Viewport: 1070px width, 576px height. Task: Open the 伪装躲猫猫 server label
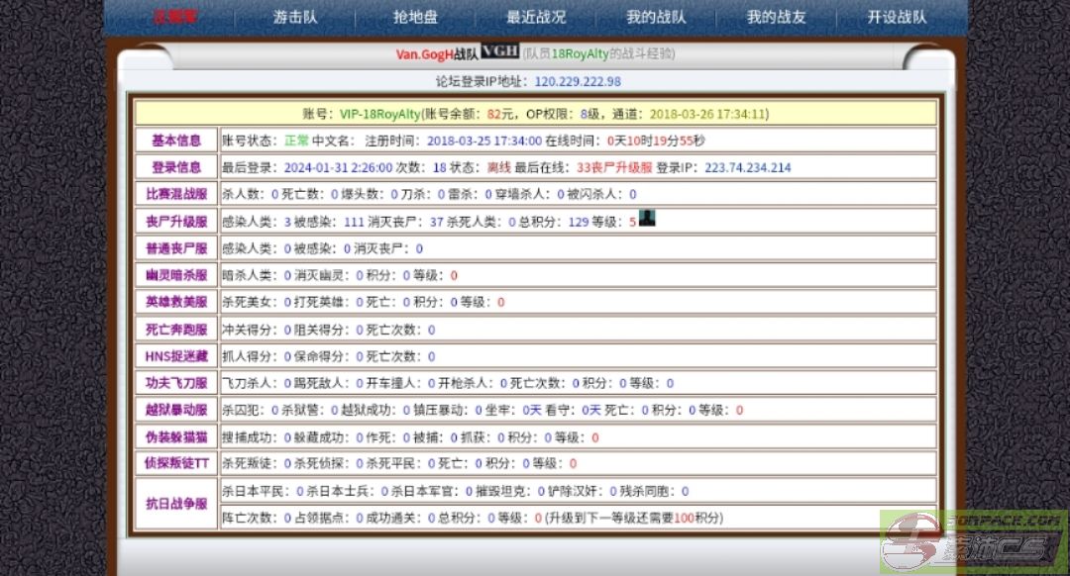coord(176,436)
